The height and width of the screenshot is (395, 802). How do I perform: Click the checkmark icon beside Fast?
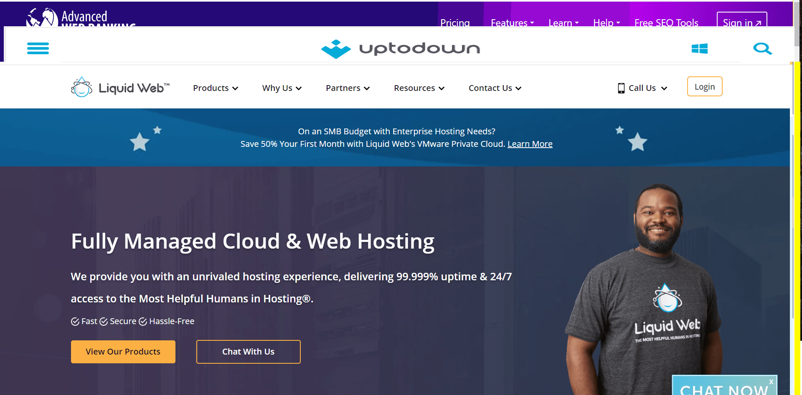pyautogui.click(x=75, y=321)
